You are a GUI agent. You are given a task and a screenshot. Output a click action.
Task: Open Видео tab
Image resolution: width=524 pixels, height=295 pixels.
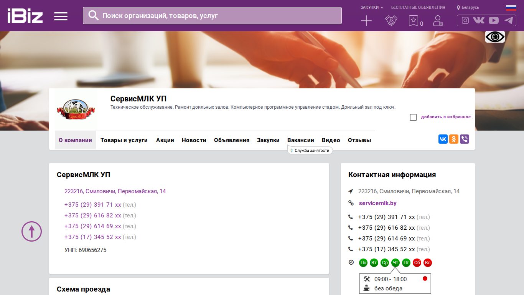[x=331, y=140]
